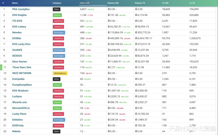
Task: Open the EOS Shadows link
Action: [20, 91]
